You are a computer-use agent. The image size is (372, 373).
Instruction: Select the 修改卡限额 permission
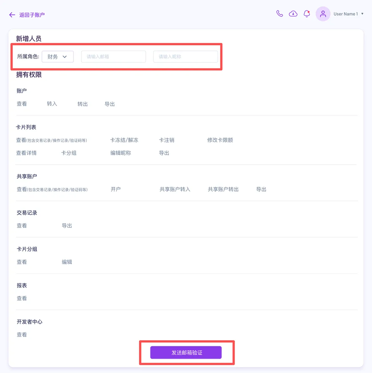(x=220, y=140)
